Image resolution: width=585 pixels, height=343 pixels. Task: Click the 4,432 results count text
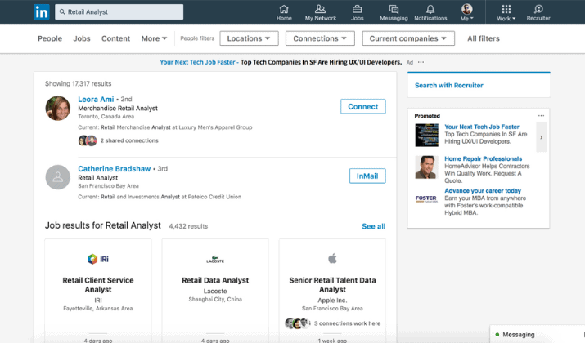coord(188,226)
